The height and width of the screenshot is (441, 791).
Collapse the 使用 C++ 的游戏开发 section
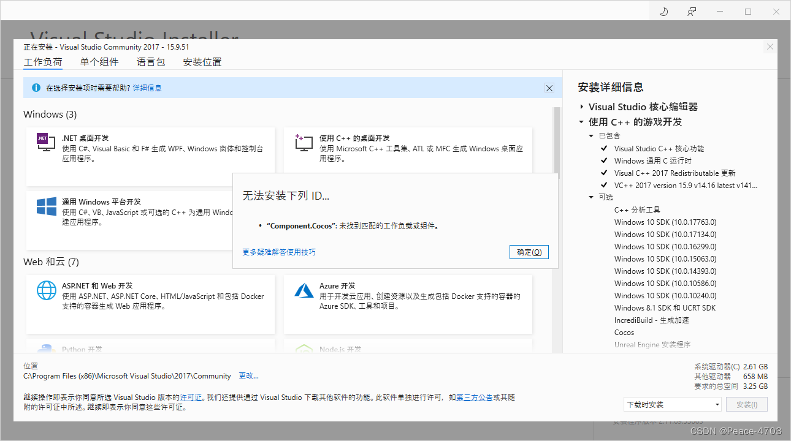(582, 121)
